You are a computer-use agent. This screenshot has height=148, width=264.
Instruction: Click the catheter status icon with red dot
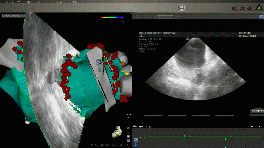[249, 8]
